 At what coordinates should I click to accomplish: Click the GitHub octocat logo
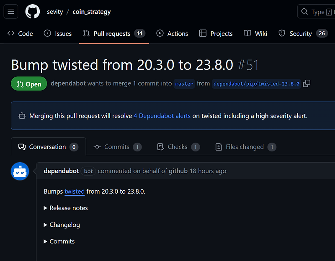[33, 11]
